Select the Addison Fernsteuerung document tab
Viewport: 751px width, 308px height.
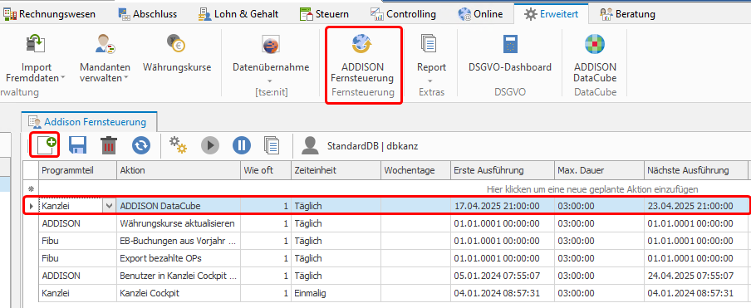coord(89,122)
